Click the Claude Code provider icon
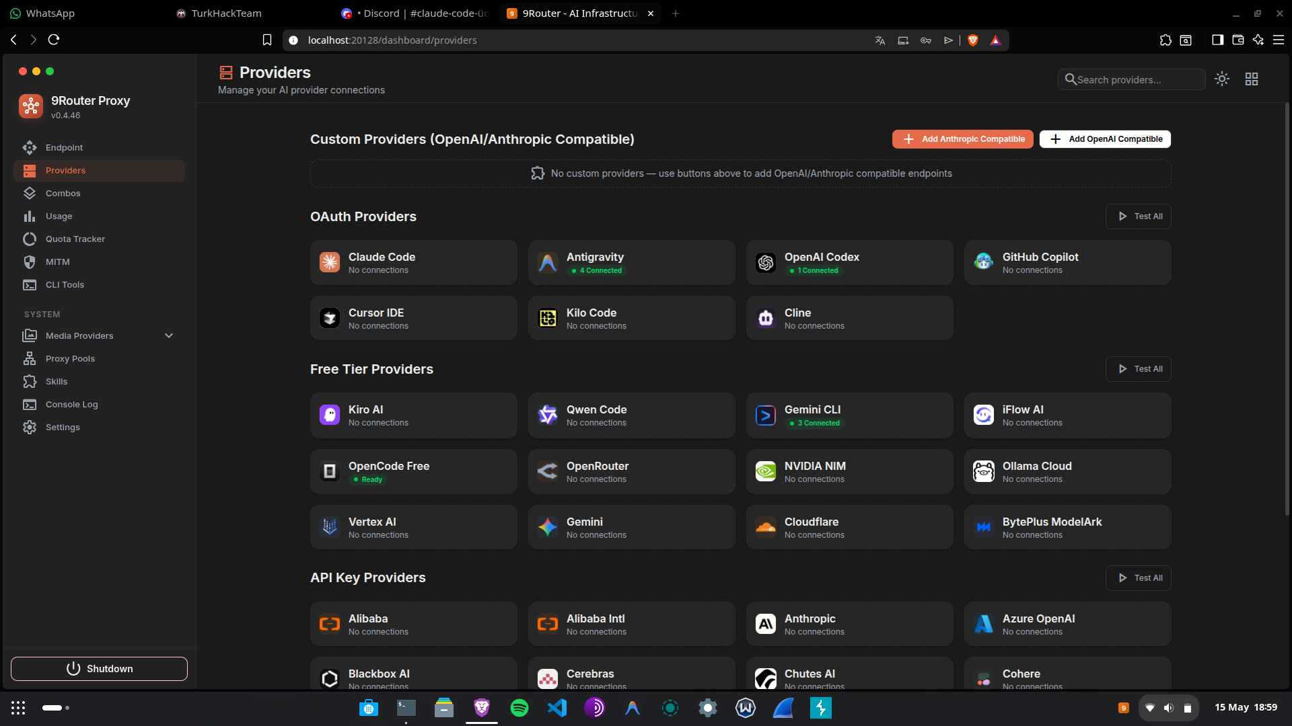Screen dimensions: 1292x726 330,262
